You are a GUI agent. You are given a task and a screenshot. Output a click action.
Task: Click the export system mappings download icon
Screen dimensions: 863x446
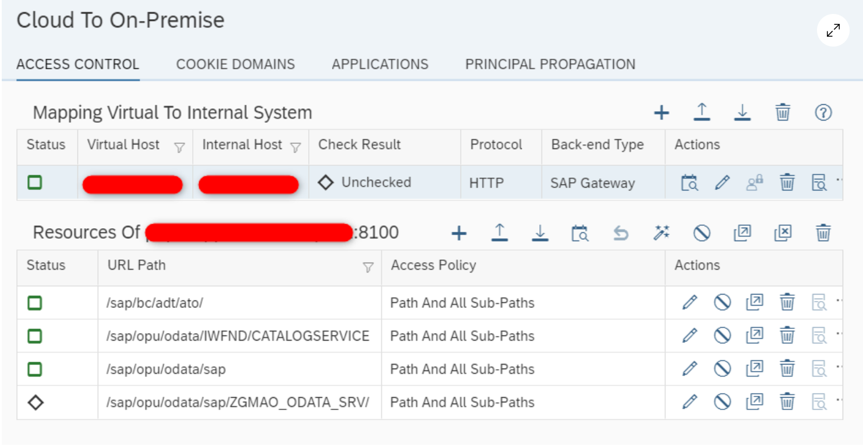(742, 112)
